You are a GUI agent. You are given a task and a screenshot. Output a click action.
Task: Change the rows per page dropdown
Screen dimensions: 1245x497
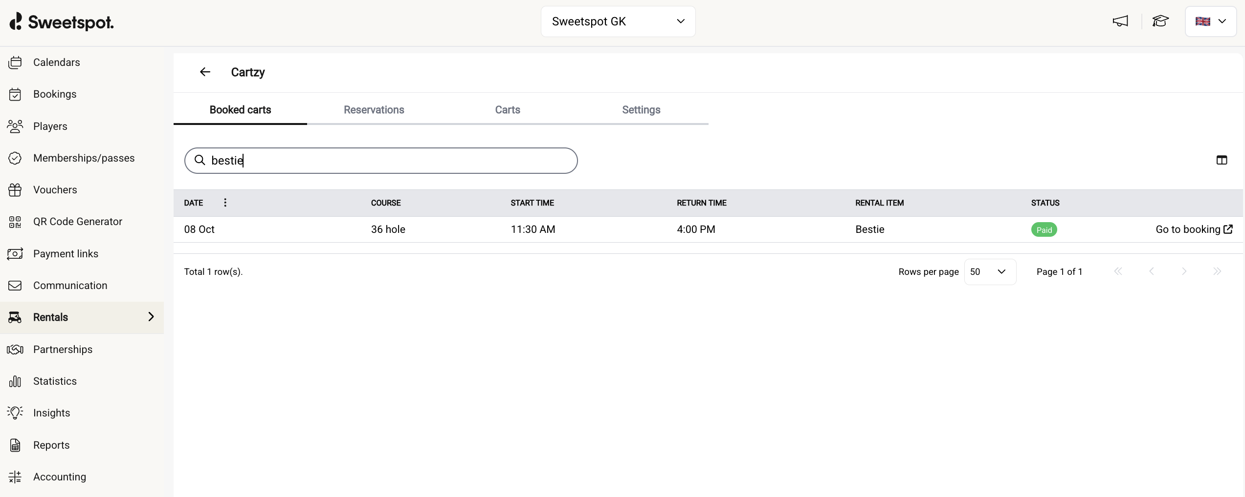tap(989, 272)
